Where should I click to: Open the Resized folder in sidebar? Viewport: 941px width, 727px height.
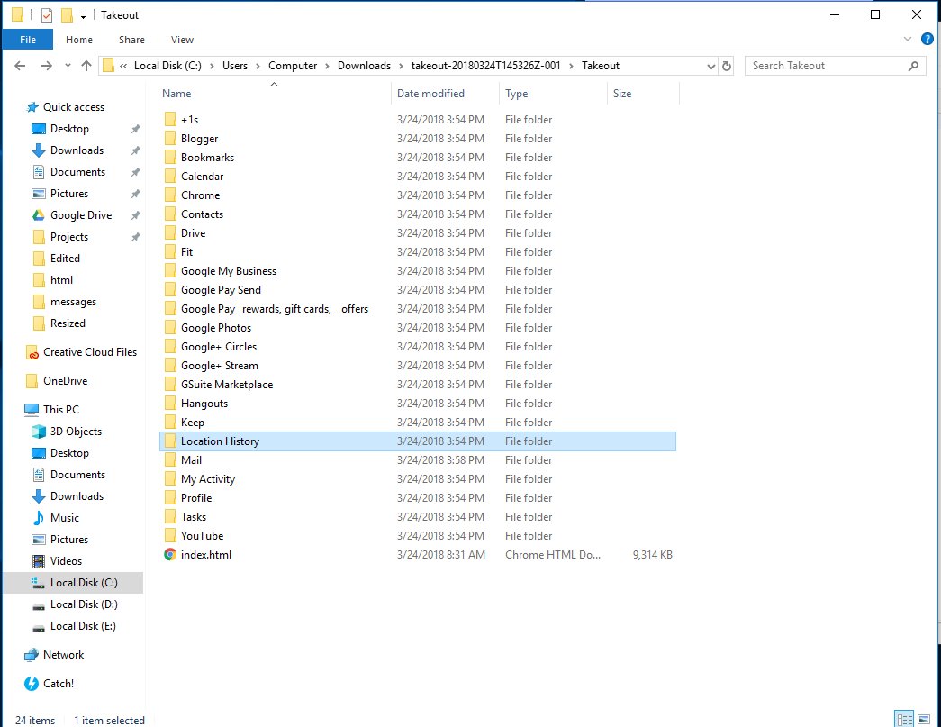68,323
